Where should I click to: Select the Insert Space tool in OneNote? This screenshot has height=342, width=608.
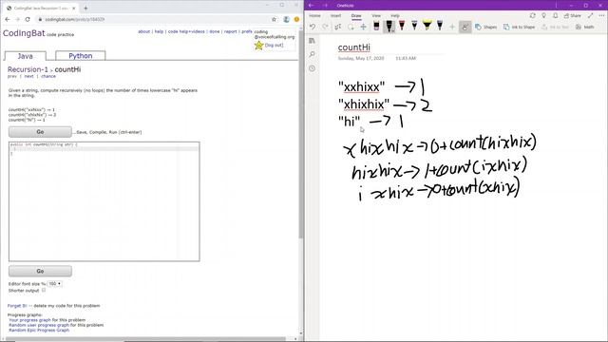pyautogui.click(x=363, y=27)
